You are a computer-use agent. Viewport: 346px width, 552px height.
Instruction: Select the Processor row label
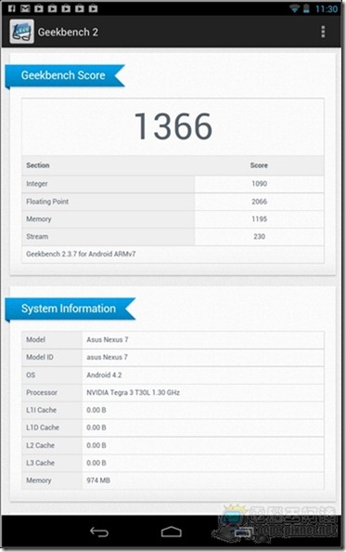click(42, 392)
